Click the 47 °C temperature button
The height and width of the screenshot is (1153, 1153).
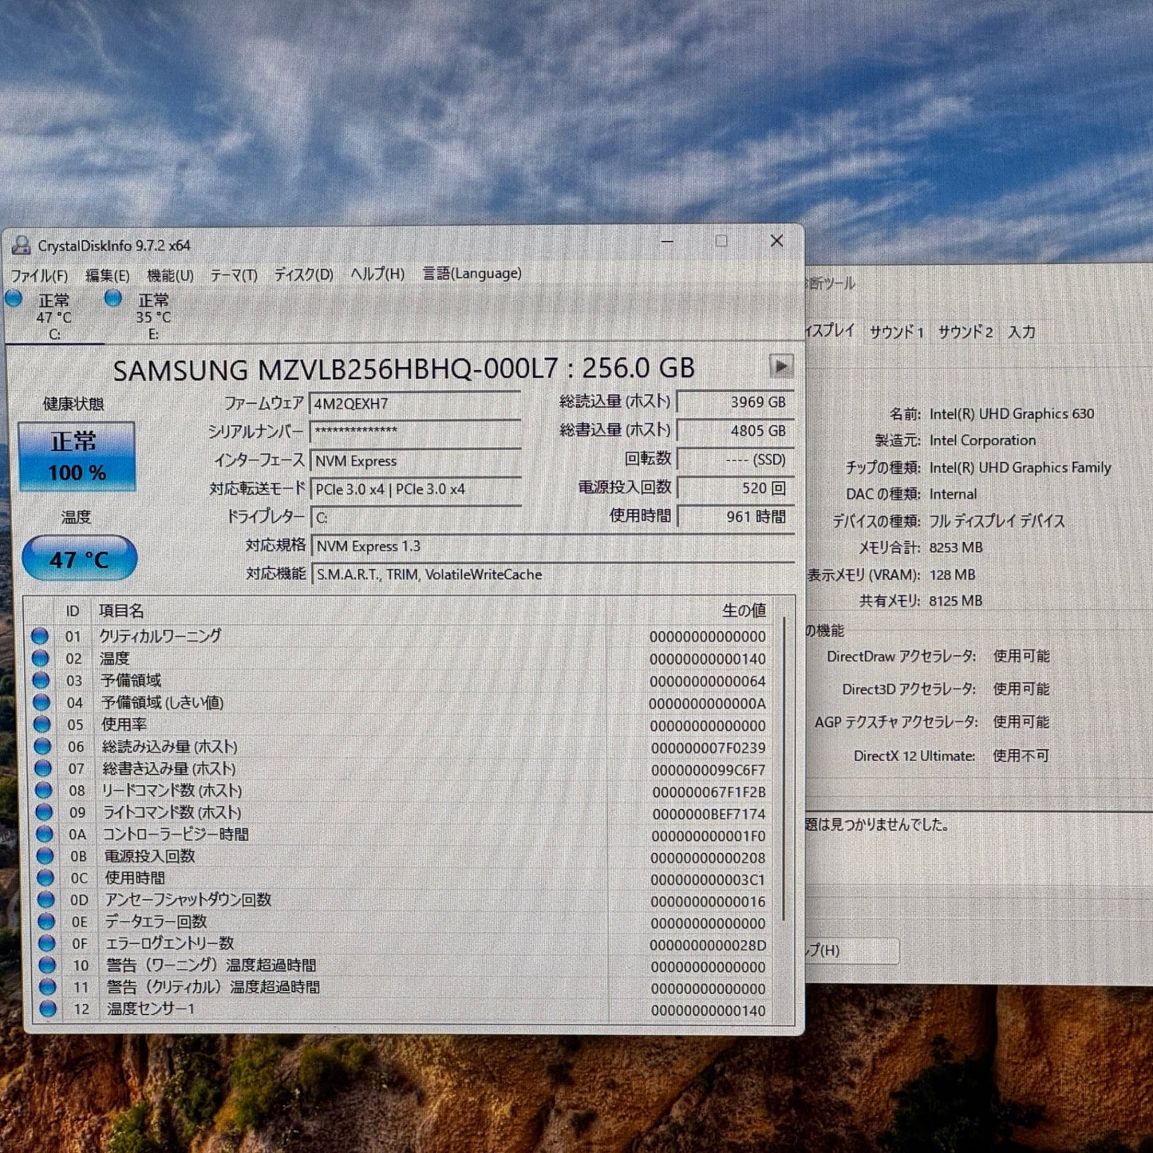point(79,559)
